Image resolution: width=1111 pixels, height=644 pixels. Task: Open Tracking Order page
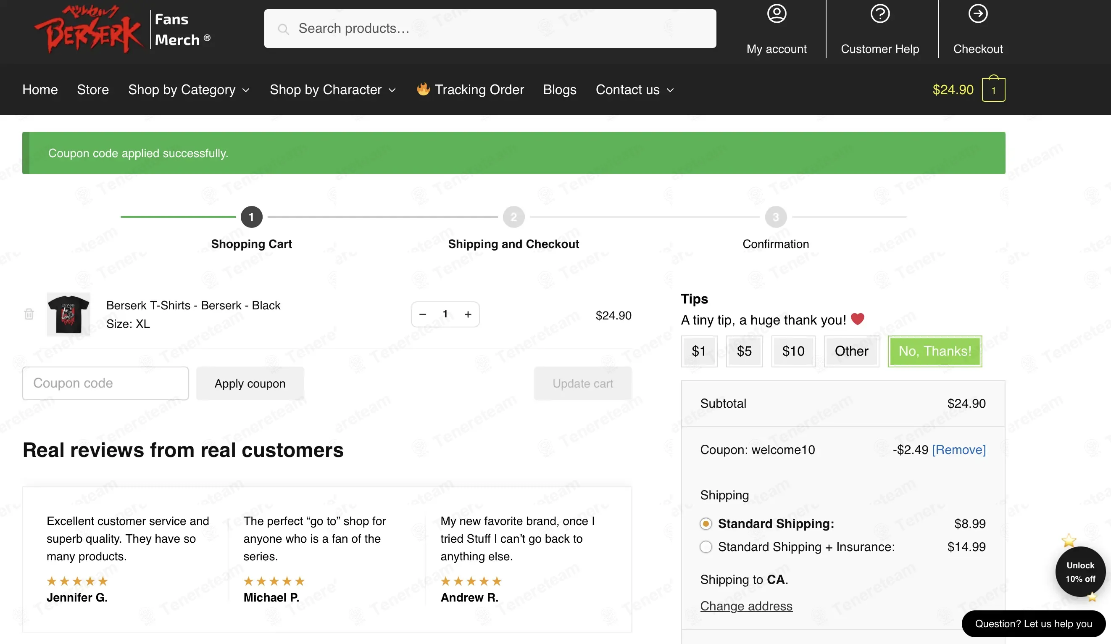[x=479, y=90]
